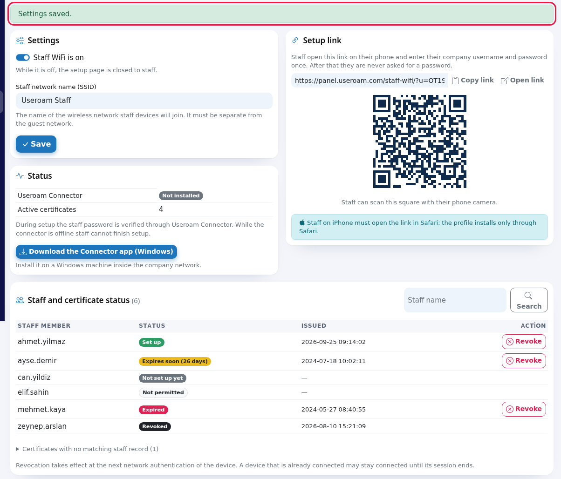561x479 pixels.
Task: Click the 'Expired' status badge
Action: tap(153, 410)
